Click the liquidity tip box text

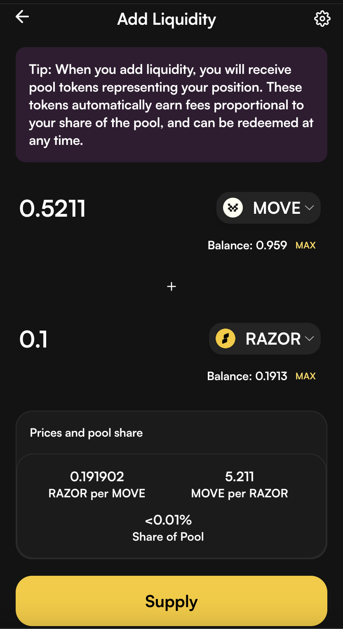coord(171,105)
